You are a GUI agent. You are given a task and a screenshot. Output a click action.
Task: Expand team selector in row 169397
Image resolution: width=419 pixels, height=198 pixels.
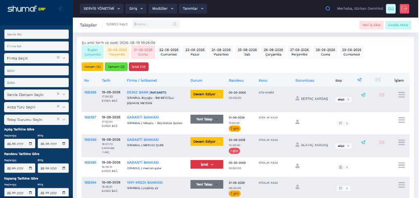343,123
